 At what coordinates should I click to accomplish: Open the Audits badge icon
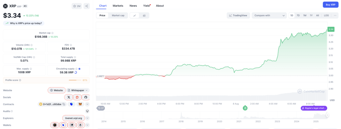(87, 111)
